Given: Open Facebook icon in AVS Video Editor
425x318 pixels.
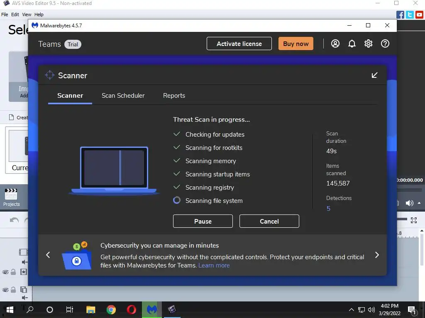Looking at the screenshot, I should pos(400,14).
